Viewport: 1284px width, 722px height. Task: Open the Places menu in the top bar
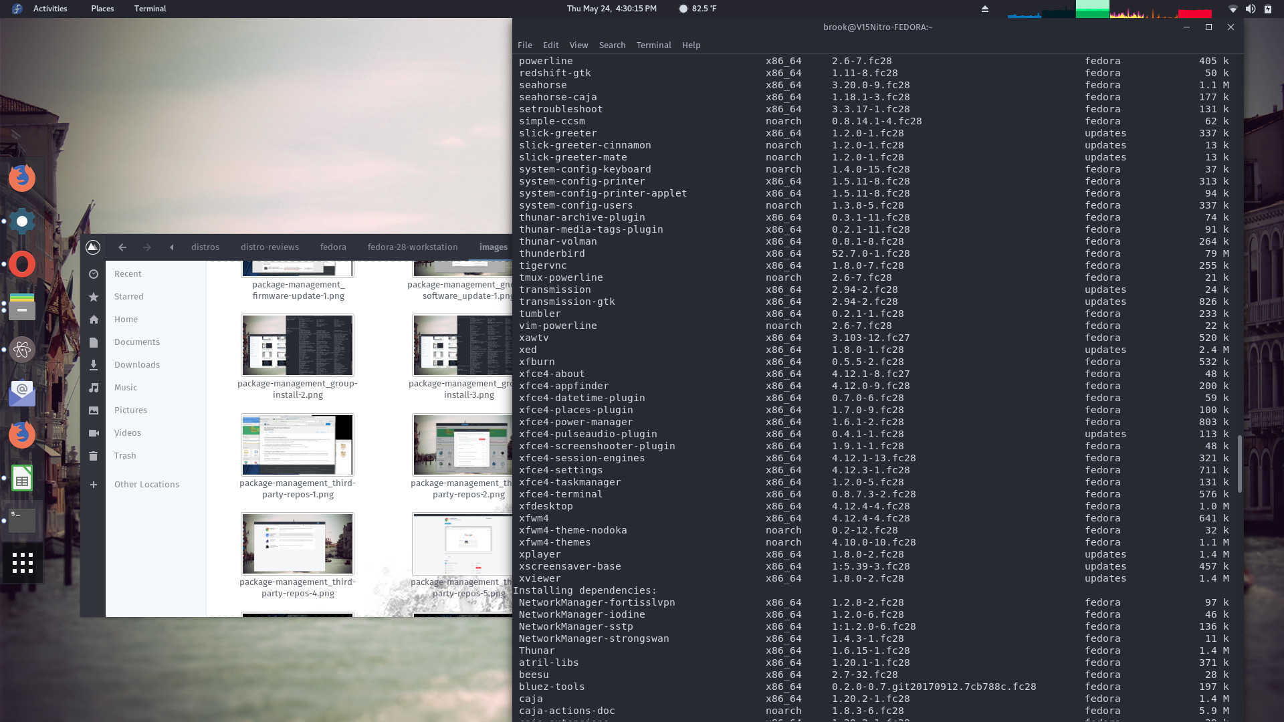click(102, 9)
